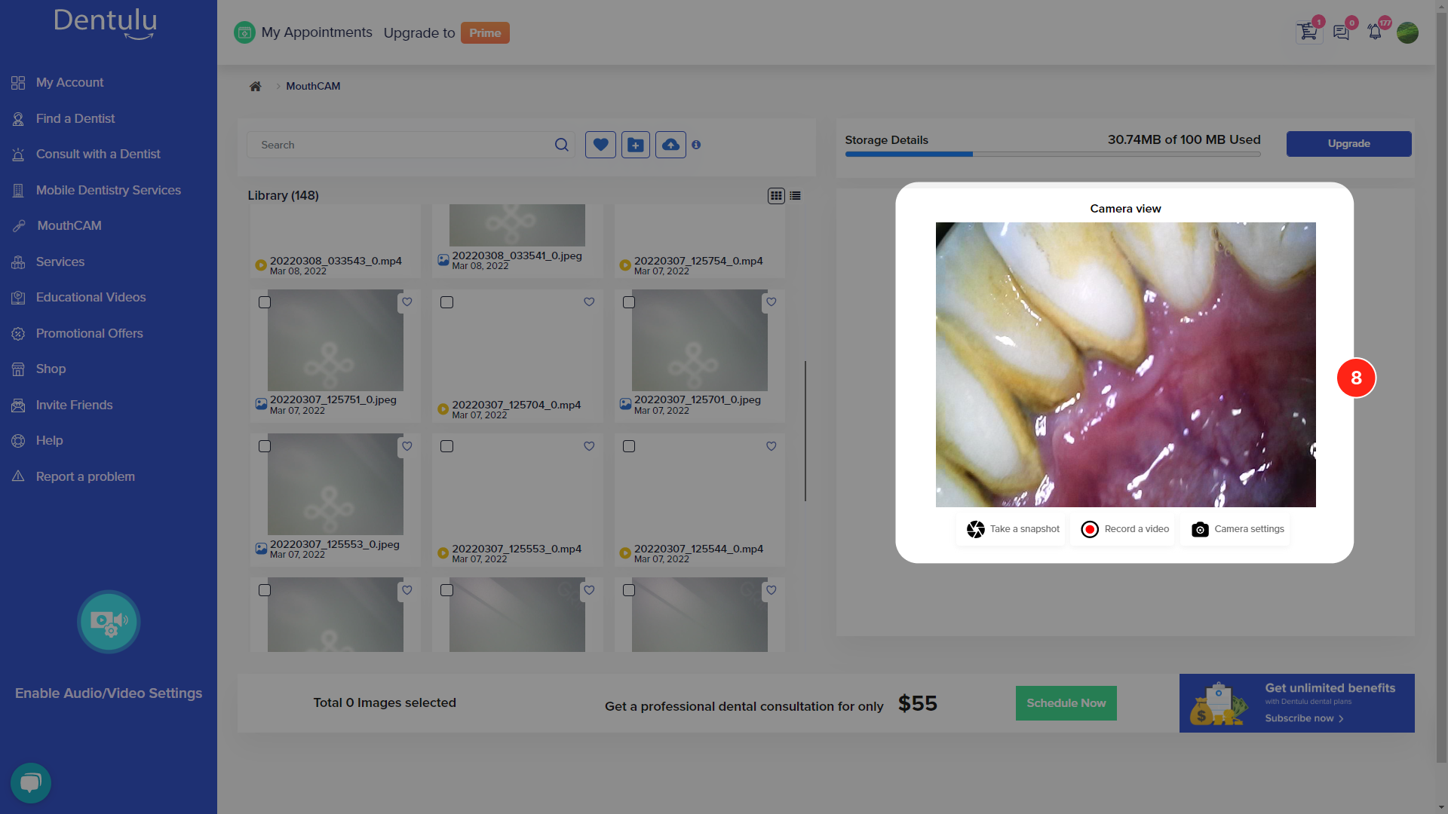Open My Appointments menu item
1448x814 pixels.
pos(316,33)
